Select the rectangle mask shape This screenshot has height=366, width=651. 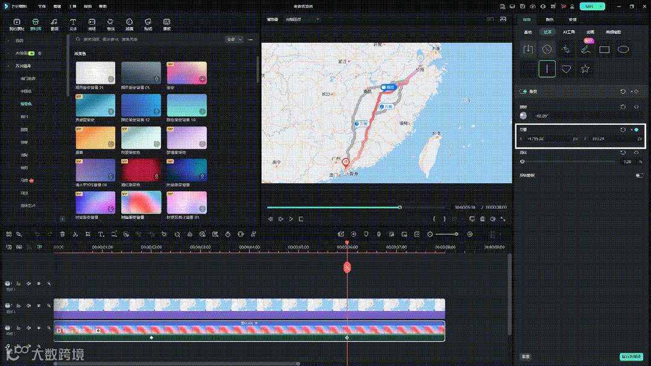pos(605,49)
